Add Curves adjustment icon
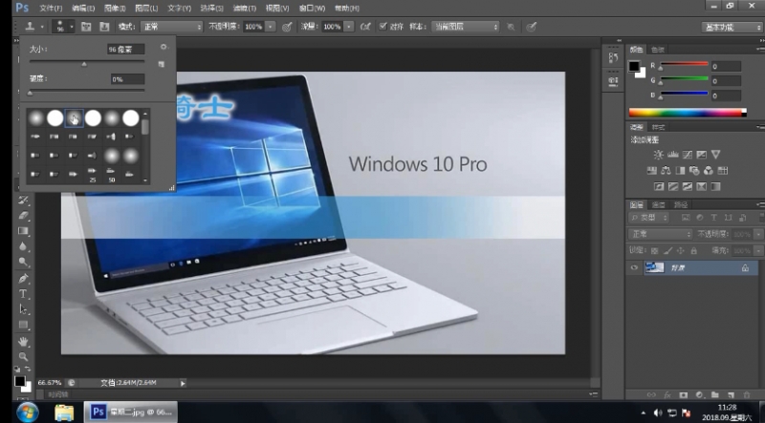Image resolution: width=765 pixels, height=423 pixels. (x=688, y=155)
